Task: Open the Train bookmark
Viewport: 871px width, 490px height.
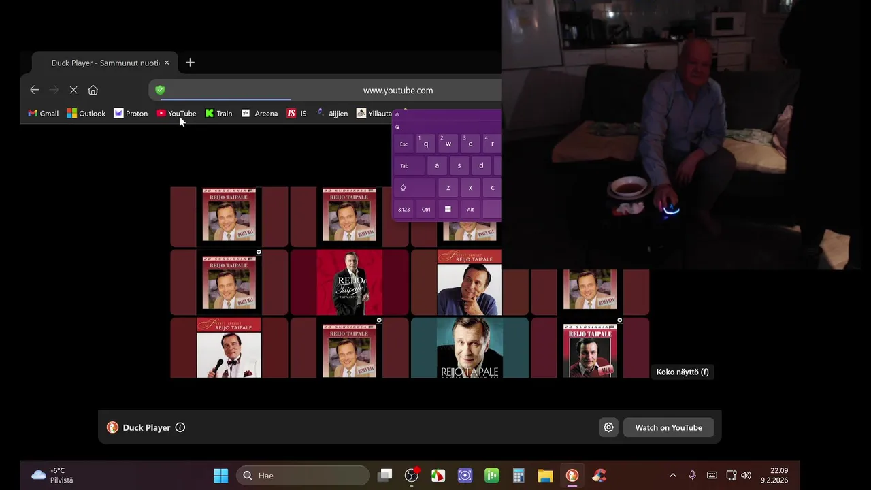Action: pos(218,114)
